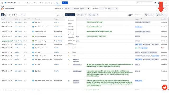Collapse the This week date range dropdown
Image resolution: width=169 pixels, height=95 pixels.
(70, 15)
